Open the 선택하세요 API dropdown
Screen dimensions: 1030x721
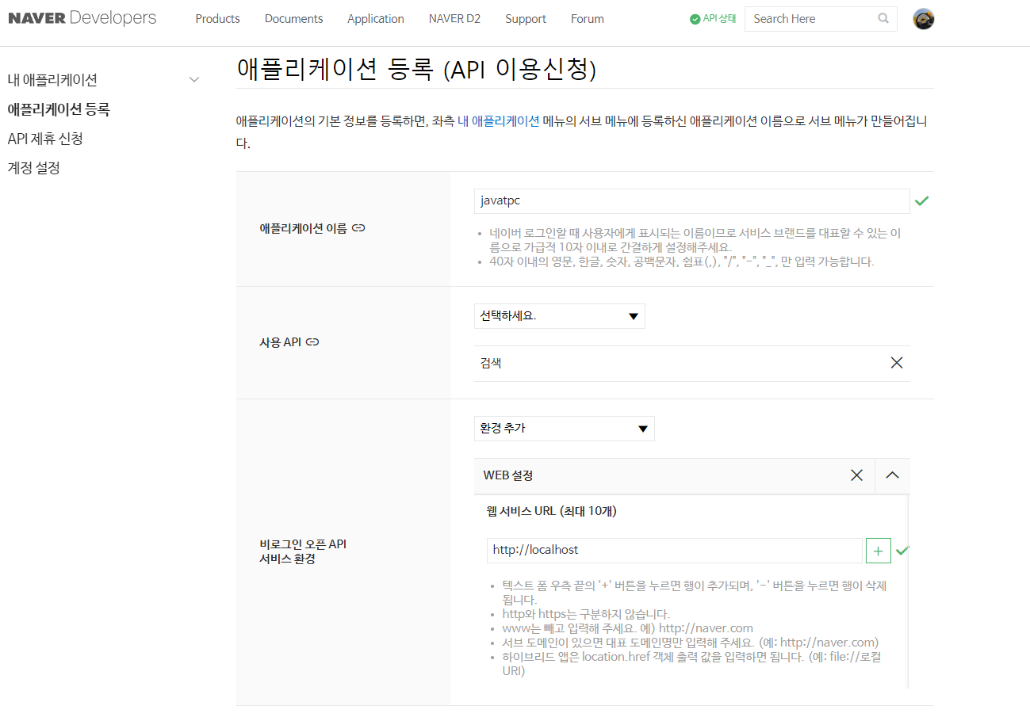(560, 316)
